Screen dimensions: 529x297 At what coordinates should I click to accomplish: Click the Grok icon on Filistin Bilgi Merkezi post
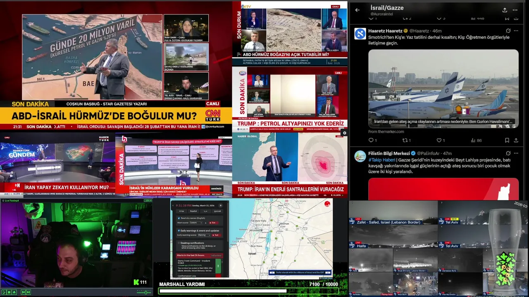[508, 153]
